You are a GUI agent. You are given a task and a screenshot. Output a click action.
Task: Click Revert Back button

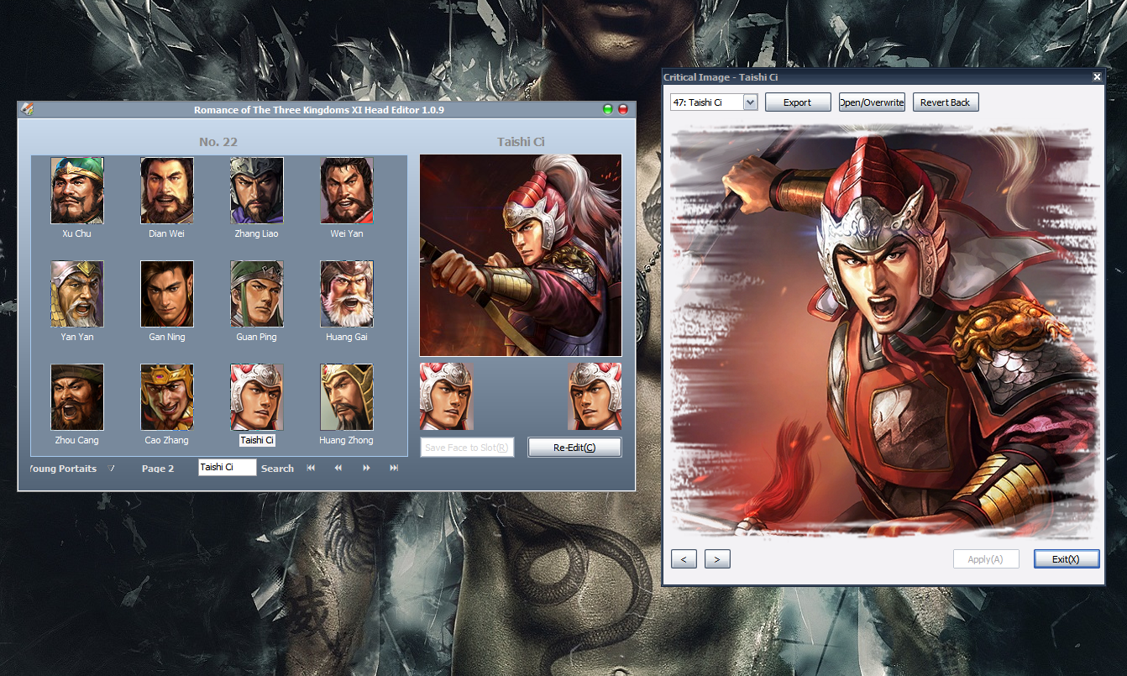[x=946, y=102]
